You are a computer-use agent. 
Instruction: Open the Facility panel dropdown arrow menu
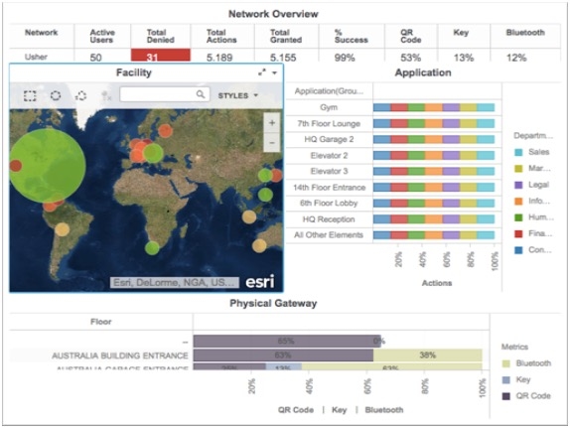coord(274,72)
